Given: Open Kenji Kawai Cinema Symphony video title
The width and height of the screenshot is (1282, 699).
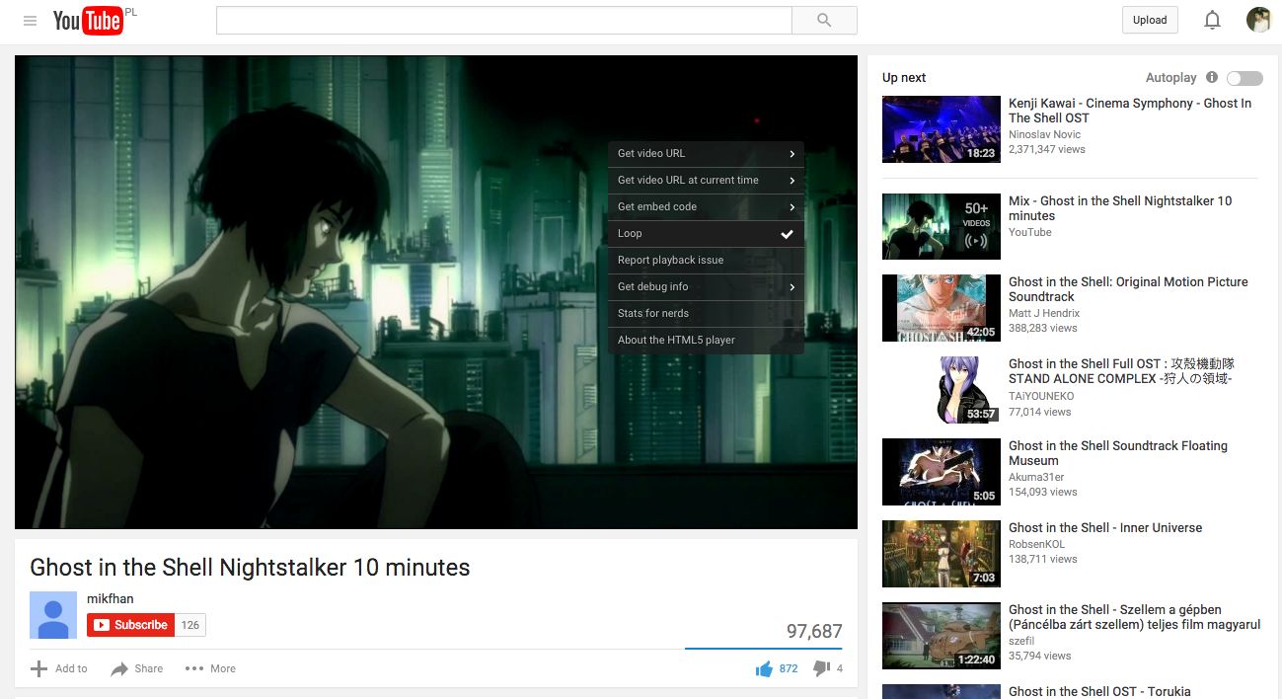Looking at the screenshot, I should pyautogui.click(x=1130, y=111).
